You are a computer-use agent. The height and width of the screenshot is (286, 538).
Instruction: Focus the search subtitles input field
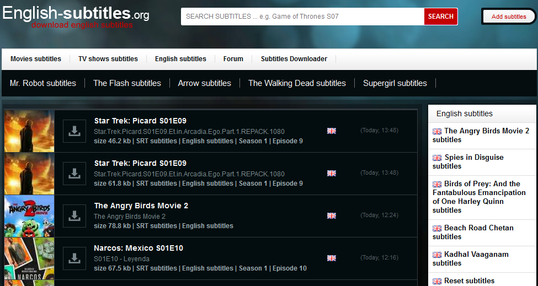[302, 17]
